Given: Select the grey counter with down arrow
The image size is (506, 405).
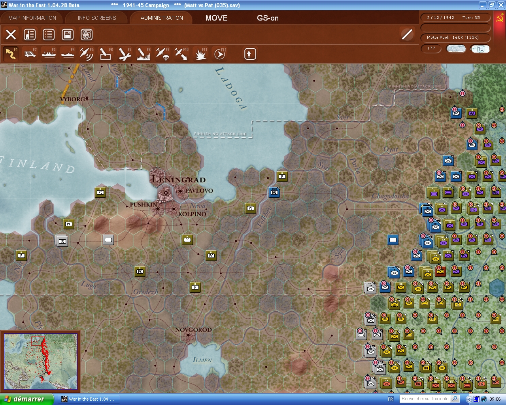Looking at the screenshot, I should point(62,240).
